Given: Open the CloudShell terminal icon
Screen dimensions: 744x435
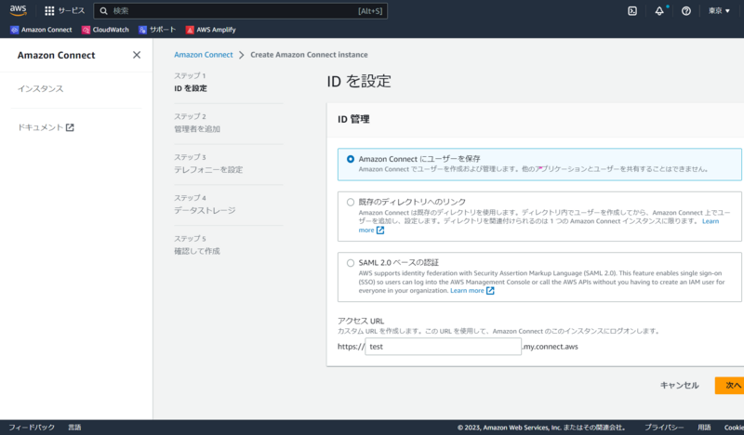Looking at the screenshot, I should 632,11.
